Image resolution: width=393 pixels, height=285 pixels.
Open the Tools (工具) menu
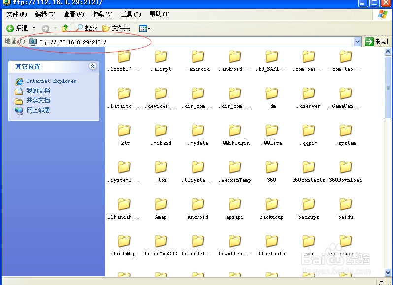[x=131, y=14]
